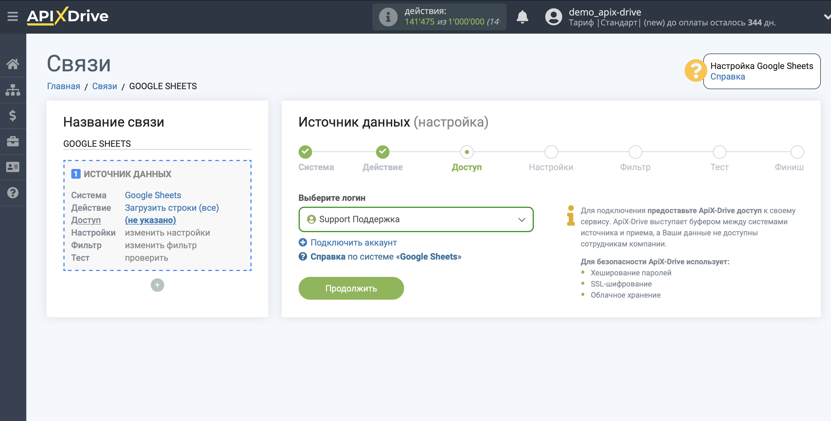Select the Тест step
The image size is (831, 421).
(x=719, y=152)
